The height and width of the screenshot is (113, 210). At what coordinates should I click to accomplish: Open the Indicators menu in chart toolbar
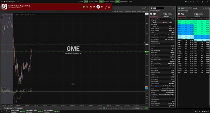(128, 12)
